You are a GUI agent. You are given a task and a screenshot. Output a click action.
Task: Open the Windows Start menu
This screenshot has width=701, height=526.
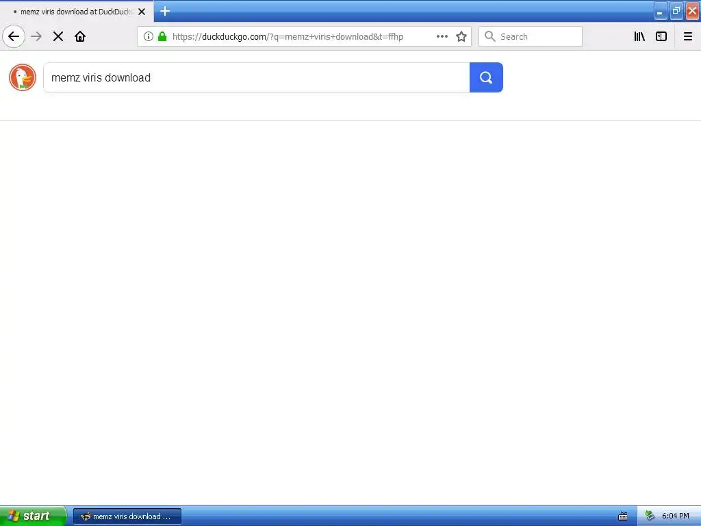coord(33,516)
